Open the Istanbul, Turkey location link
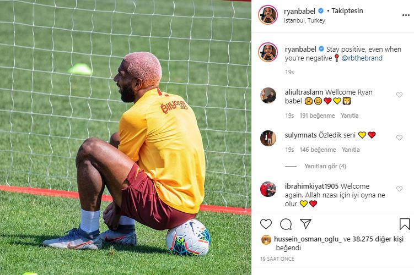 click(304, 20)
